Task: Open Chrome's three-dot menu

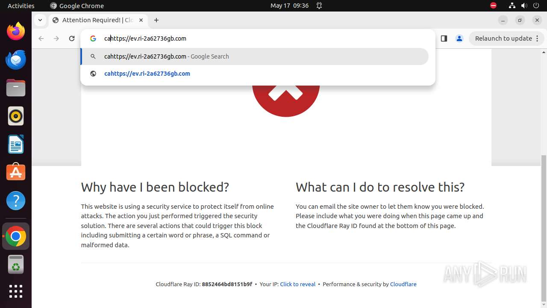Action: click(538, 38)
